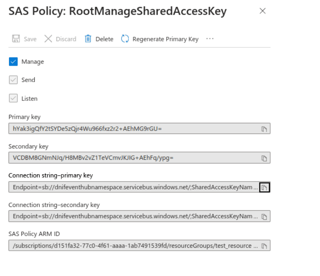Screen dimensions: 320x276
Task: Click 'Connection string–primary key' label
Action: click(x=51, y=176)
